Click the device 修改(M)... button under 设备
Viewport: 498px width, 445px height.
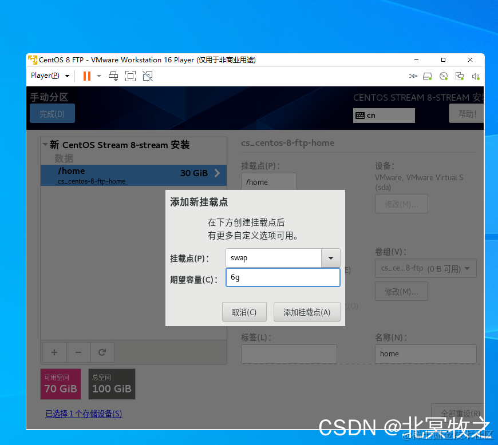pyautogui.click(x=401, y=204)
